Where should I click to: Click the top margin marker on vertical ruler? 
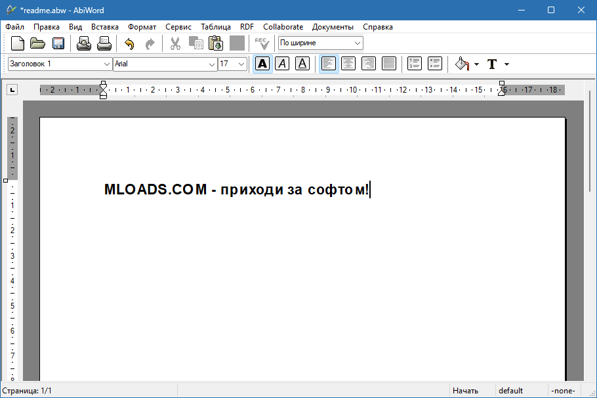(5, 181)
